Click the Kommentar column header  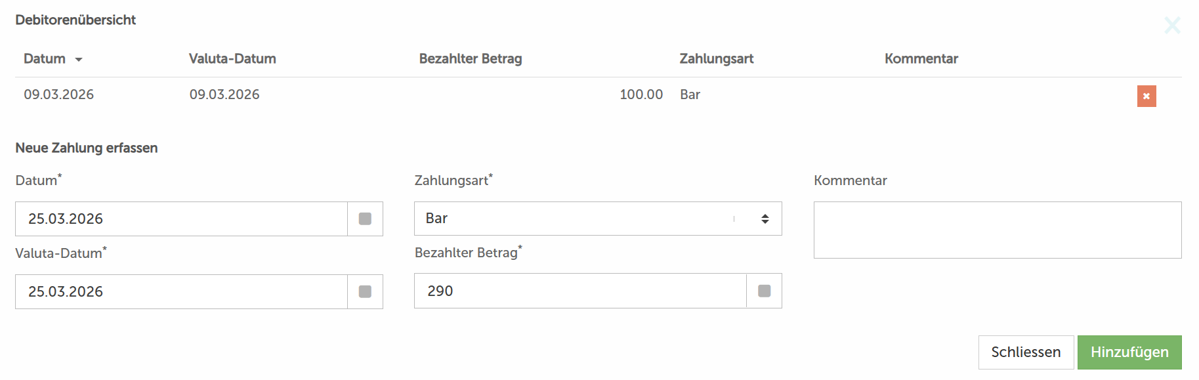coord(921,59)
